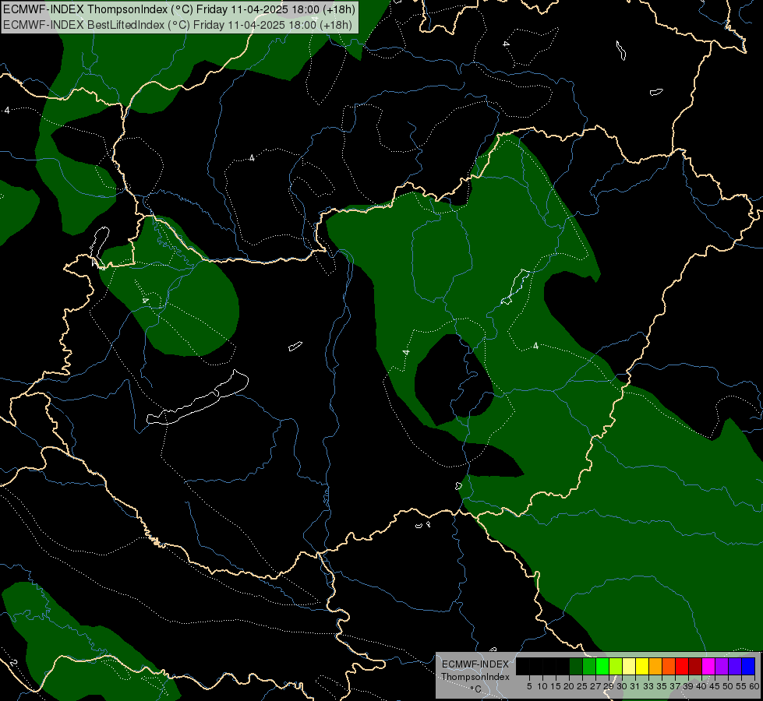Click the bright green 27–29 legend swatch

(602, 666)
